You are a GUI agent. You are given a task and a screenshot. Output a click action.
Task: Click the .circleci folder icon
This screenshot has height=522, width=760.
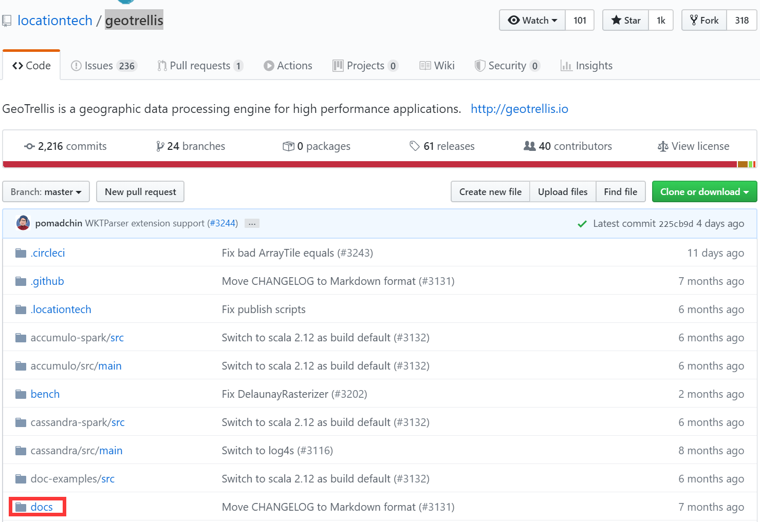[21, 253]
